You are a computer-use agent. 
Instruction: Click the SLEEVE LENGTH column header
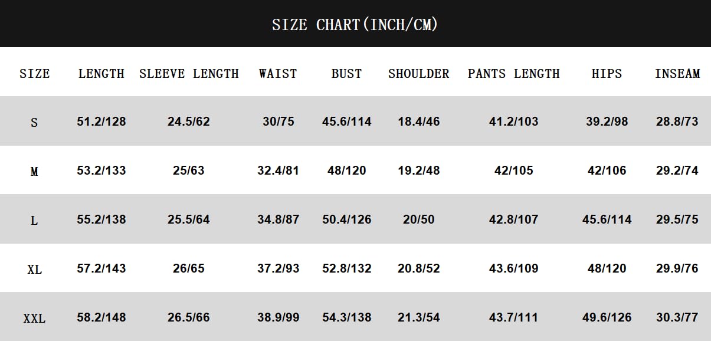pyautogui.click(x=189, y=74)
